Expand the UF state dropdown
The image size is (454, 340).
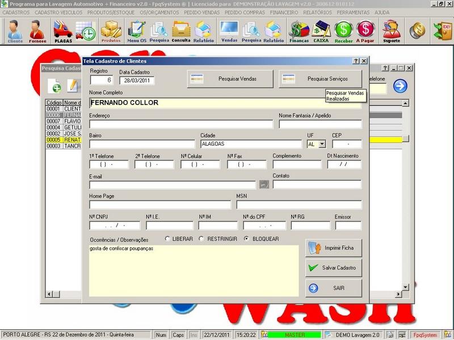tap(322, 144)
